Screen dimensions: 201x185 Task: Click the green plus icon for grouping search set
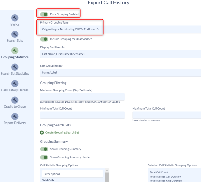(42, 132)
